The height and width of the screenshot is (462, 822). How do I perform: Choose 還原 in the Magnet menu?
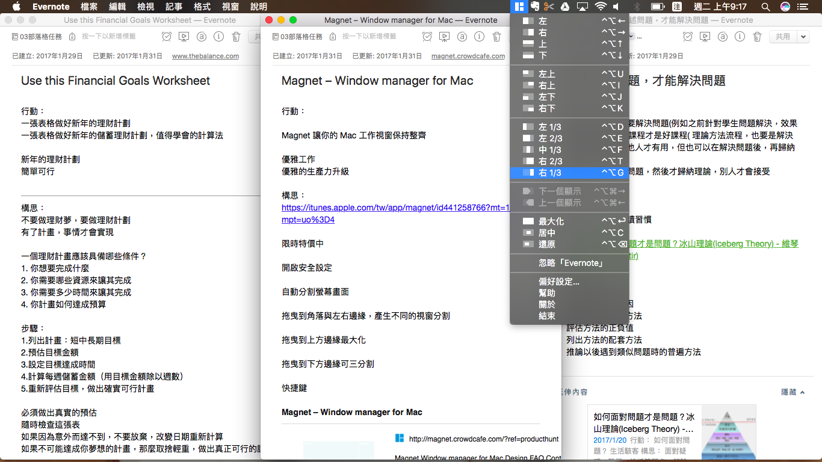click(x=569, y=244)
